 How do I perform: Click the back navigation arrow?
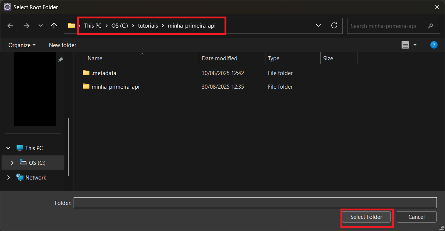point(10,26)
